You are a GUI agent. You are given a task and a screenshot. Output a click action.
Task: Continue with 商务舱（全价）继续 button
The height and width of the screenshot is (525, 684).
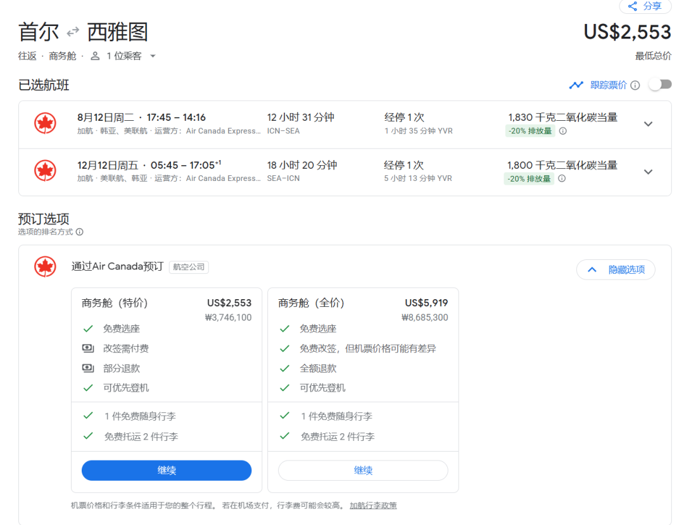click(x=363, y=471)
